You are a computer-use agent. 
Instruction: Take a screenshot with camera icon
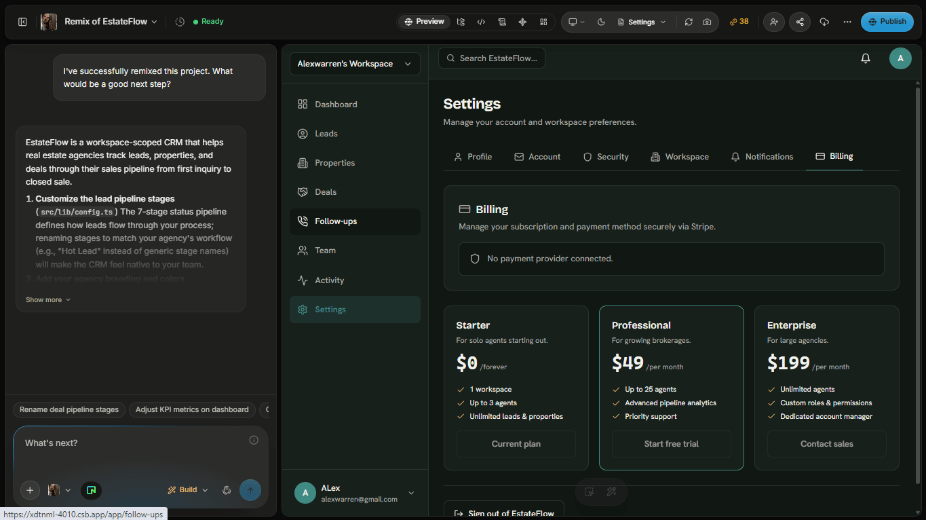coord(707,22)
